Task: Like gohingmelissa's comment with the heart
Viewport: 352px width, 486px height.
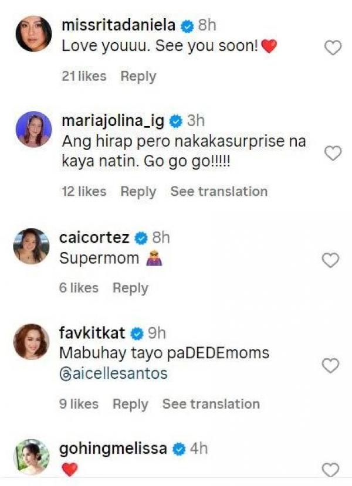Action: click(x=331, y=469)
